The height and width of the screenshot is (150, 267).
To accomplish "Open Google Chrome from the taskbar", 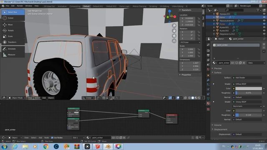I will tap(45, 146).
